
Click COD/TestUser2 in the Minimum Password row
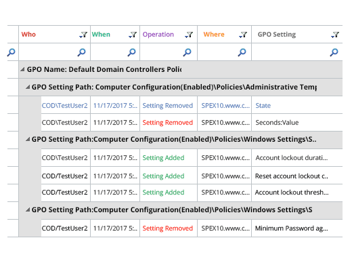click(x=64, y=228)
